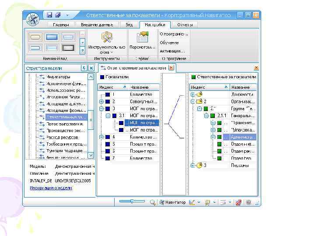The image size is (315, 236).
Task: Expand the Внешний вид style gallery
Action: (83, 51)
